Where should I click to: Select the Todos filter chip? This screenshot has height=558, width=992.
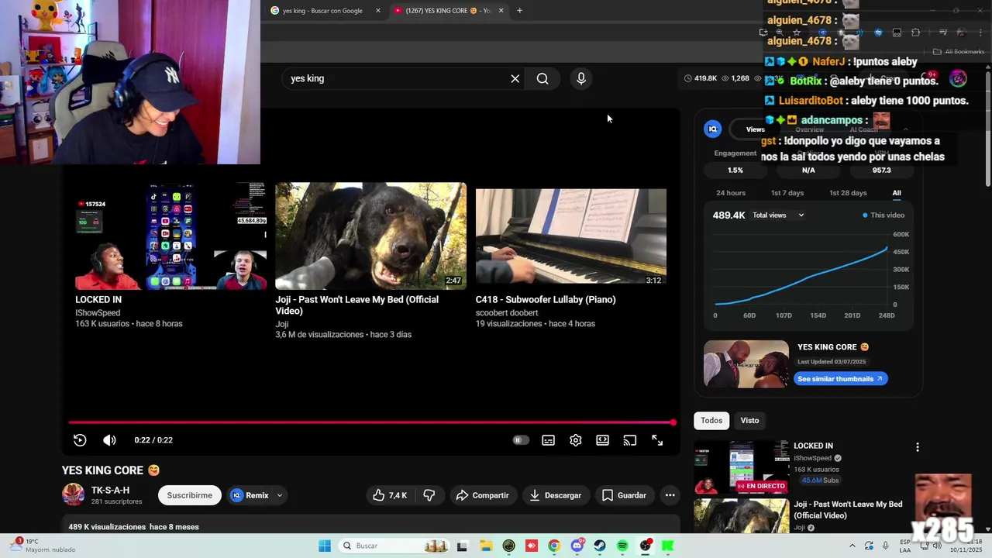point(711,421)
